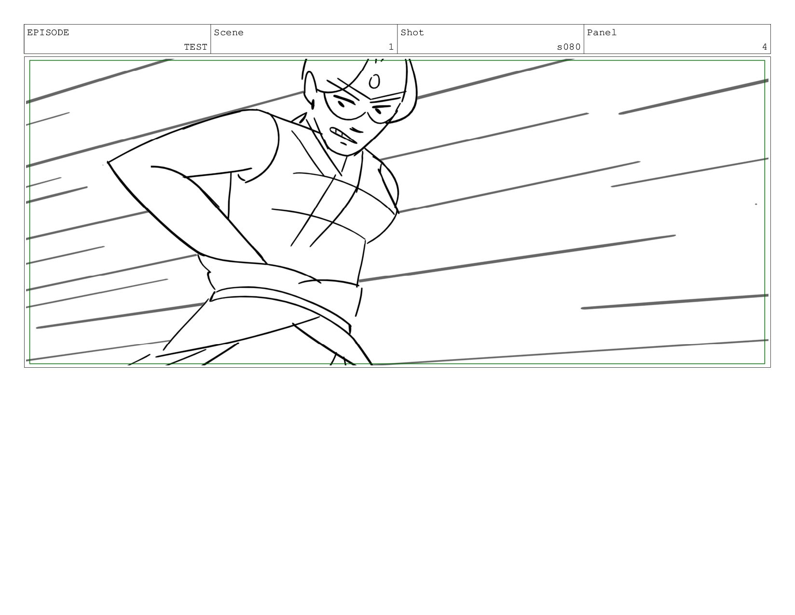The width and height of the screenshot is (795, 615).
Task: Select the Panel value 4
Action: (x=765, y=47)
